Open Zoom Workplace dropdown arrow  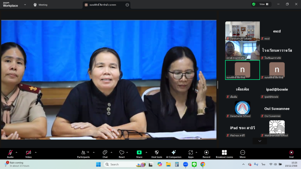click(25, 5)
